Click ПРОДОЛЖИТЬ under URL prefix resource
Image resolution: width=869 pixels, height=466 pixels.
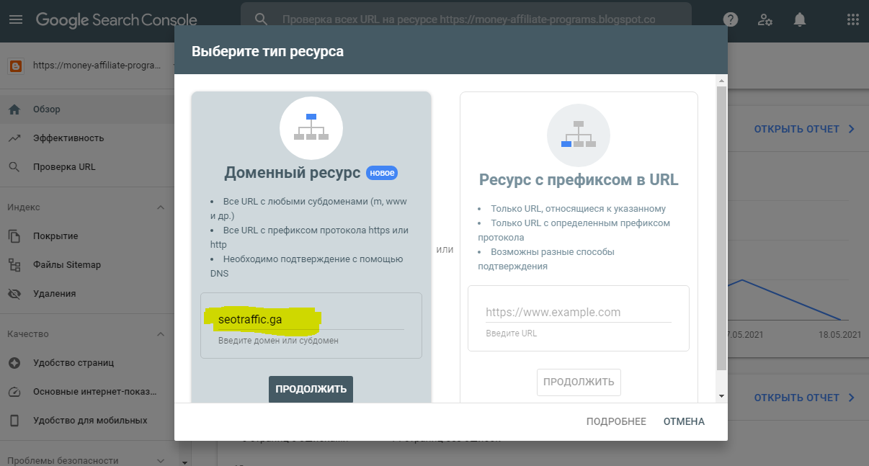pyautogui.click(x=579, y=382)
